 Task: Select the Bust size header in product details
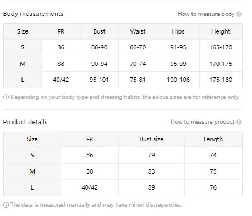[151, 139]
